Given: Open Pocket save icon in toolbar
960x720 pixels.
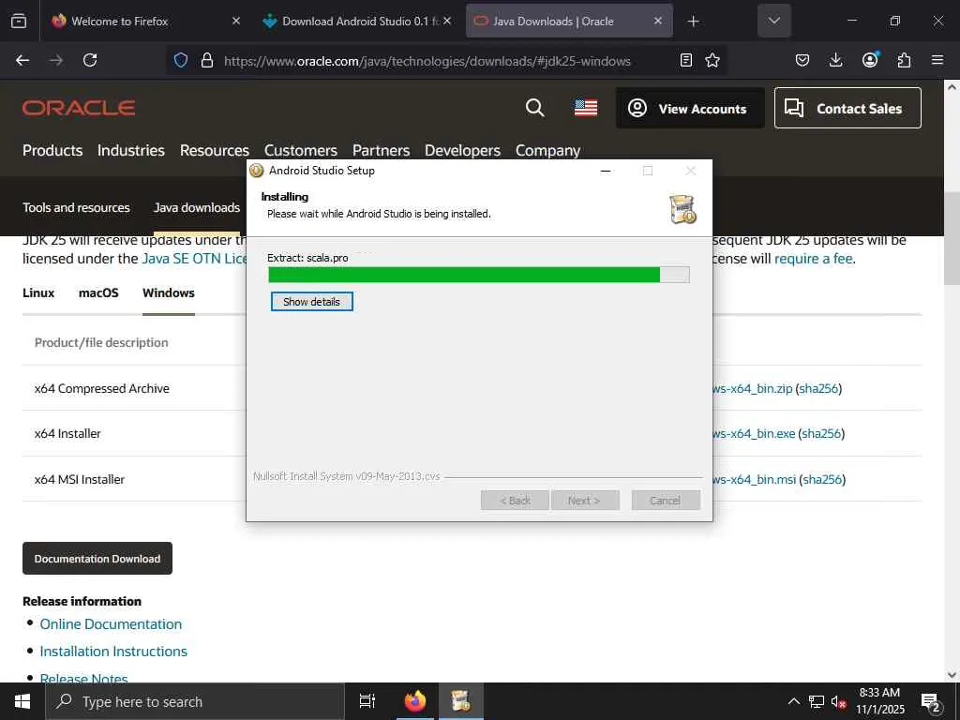Looking at the screenshot, I should tap(802, 60).
